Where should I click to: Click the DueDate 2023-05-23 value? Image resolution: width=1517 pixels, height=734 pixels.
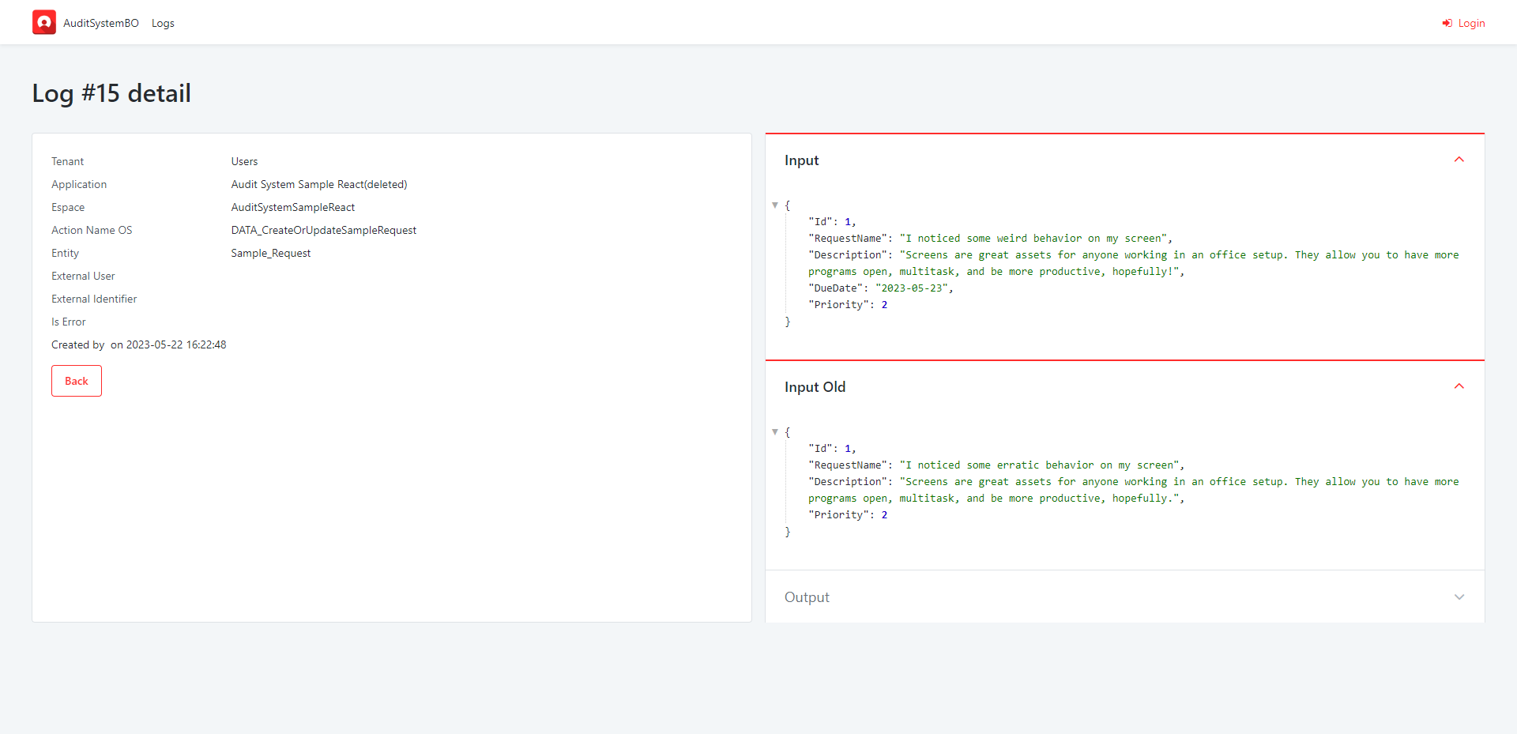click(x=912, y=288)
